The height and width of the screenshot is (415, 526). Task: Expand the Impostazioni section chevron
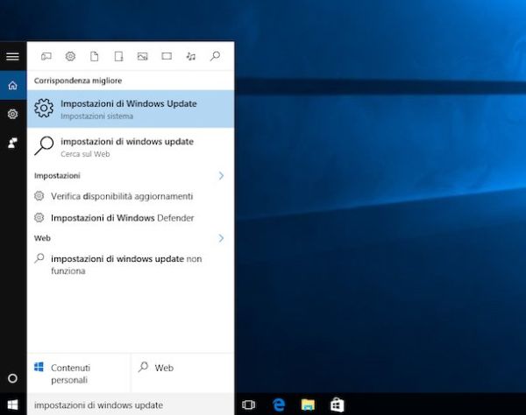(221, 175)
